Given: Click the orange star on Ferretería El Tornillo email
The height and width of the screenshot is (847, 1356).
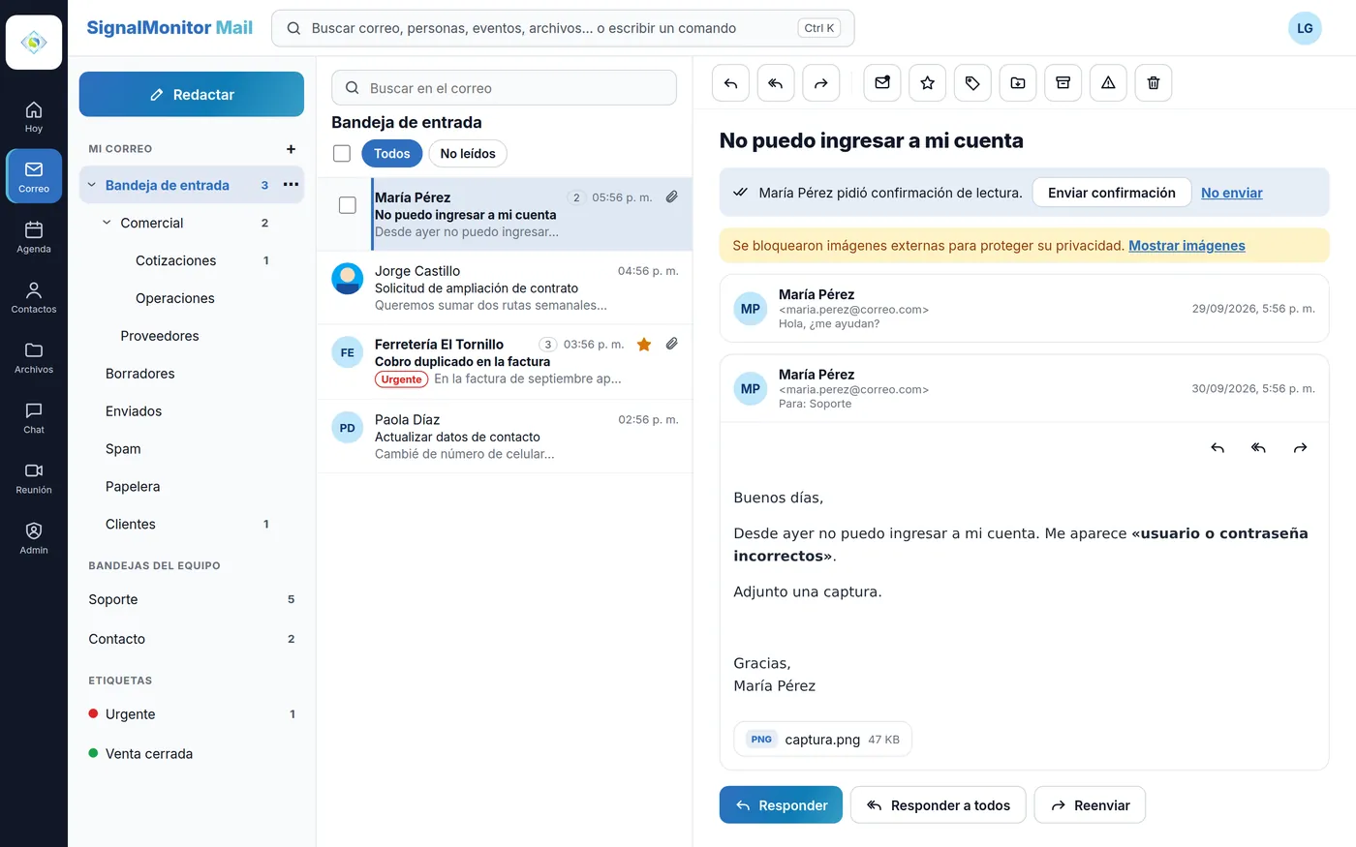Looking at the screenshot, I should [644, 345].
